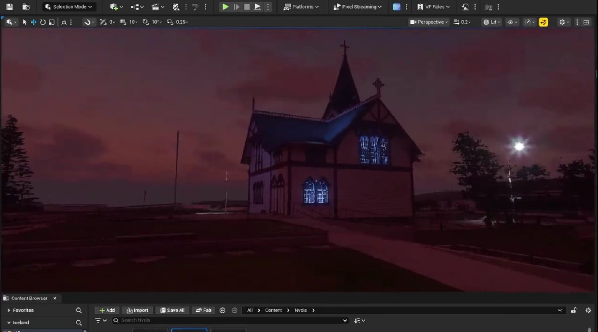Select the translate (move) gizmo tool
This screenshot has width=598, height=332.
pos(34,22)
